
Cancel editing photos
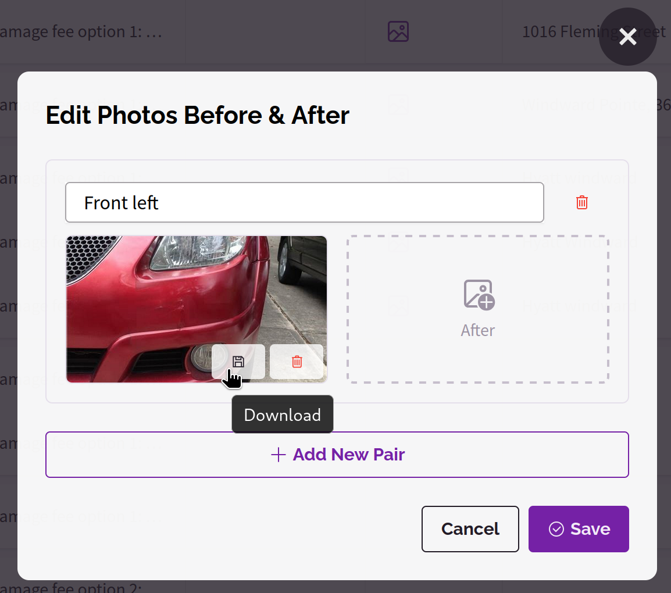[470, 529]
